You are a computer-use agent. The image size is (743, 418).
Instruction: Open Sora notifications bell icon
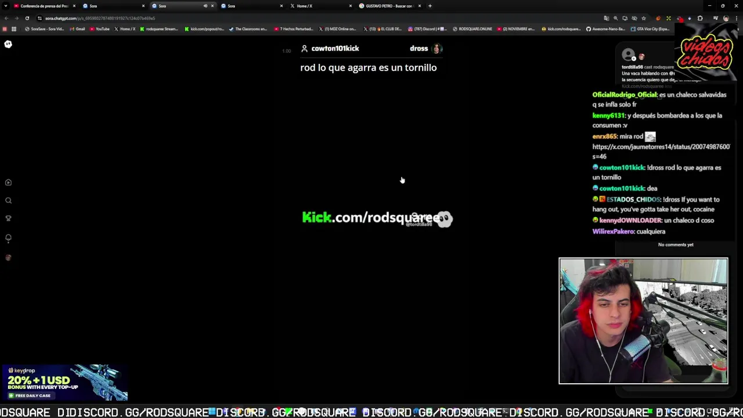(8, 238)
